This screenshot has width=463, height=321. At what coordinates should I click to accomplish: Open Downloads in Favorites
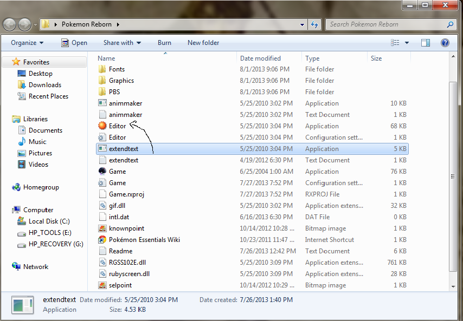pos(44,85)
